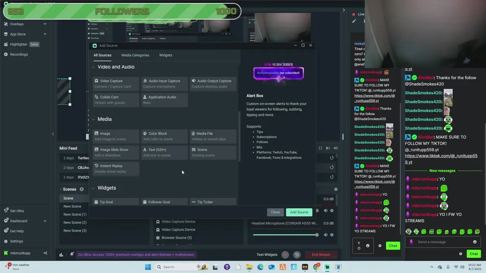Select the Follower Goal widget
486x273 pixels.
164,202
